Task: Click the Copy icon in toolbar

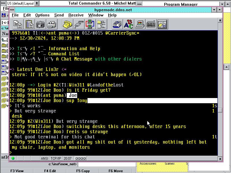Action: [x=18, y=24]
